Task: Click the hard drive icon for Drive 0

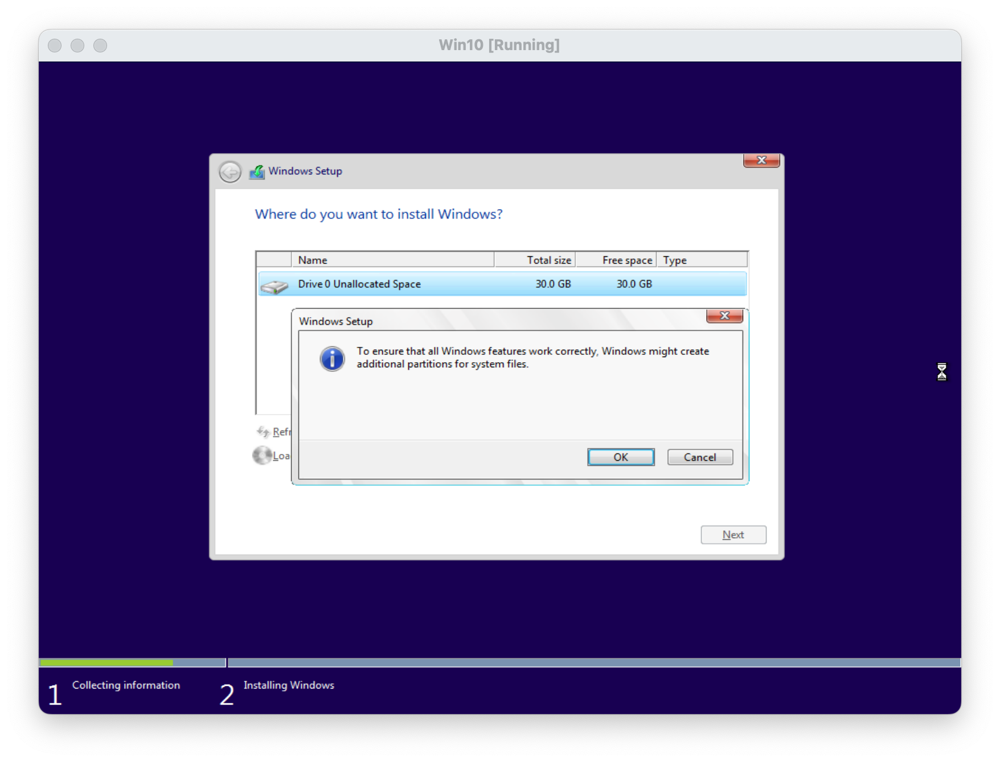Action: [274, 286]
